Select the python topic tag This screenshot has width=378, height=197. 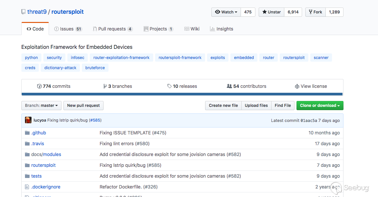click(x=31, y=58)
